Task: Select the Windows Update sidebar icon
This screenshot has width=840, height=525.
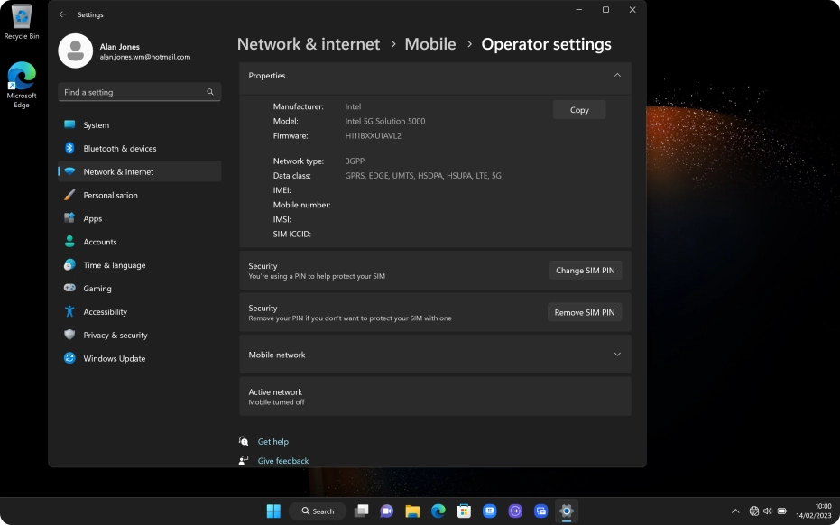Action: click(70, 358)
